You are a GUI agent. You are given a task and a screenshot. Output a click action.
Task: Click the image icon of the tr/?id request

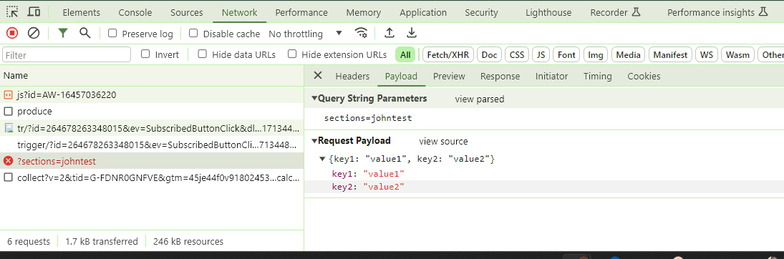[x=8, y=128]
